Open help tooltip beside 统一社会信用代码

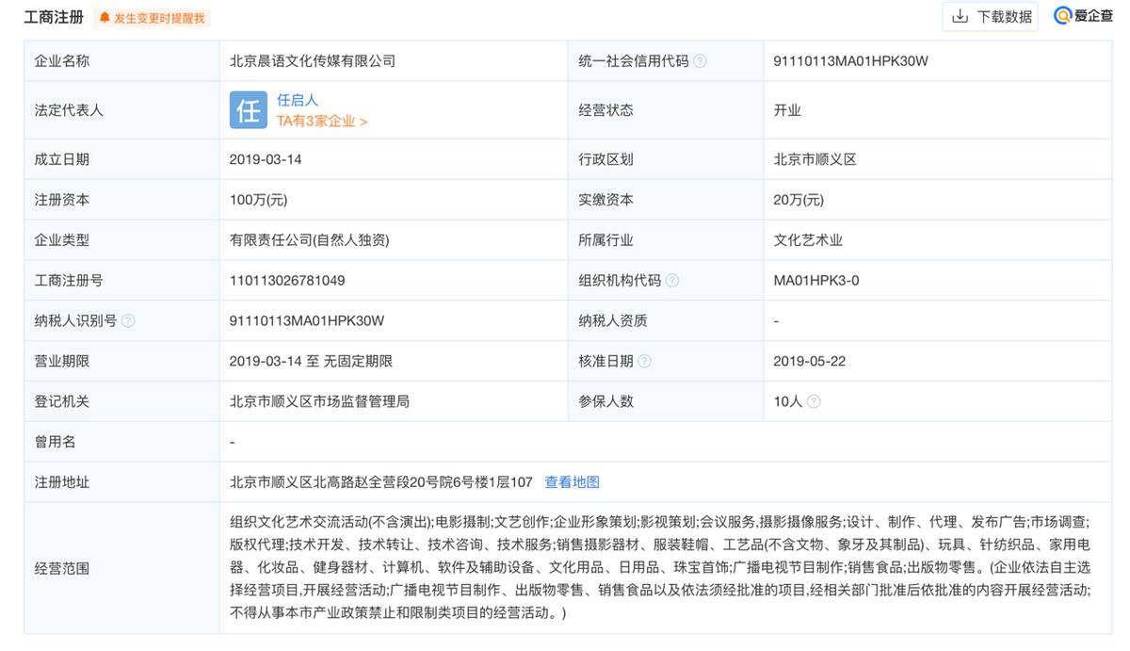tap(700, 60)
